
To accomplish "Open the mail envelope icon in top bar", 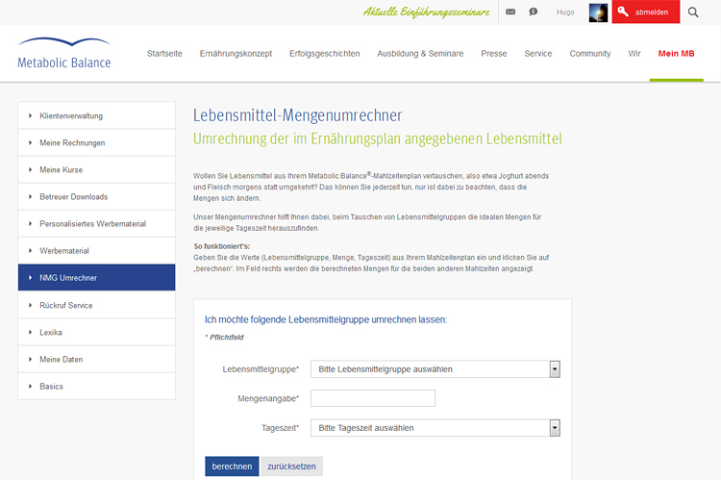I will 510,12.
